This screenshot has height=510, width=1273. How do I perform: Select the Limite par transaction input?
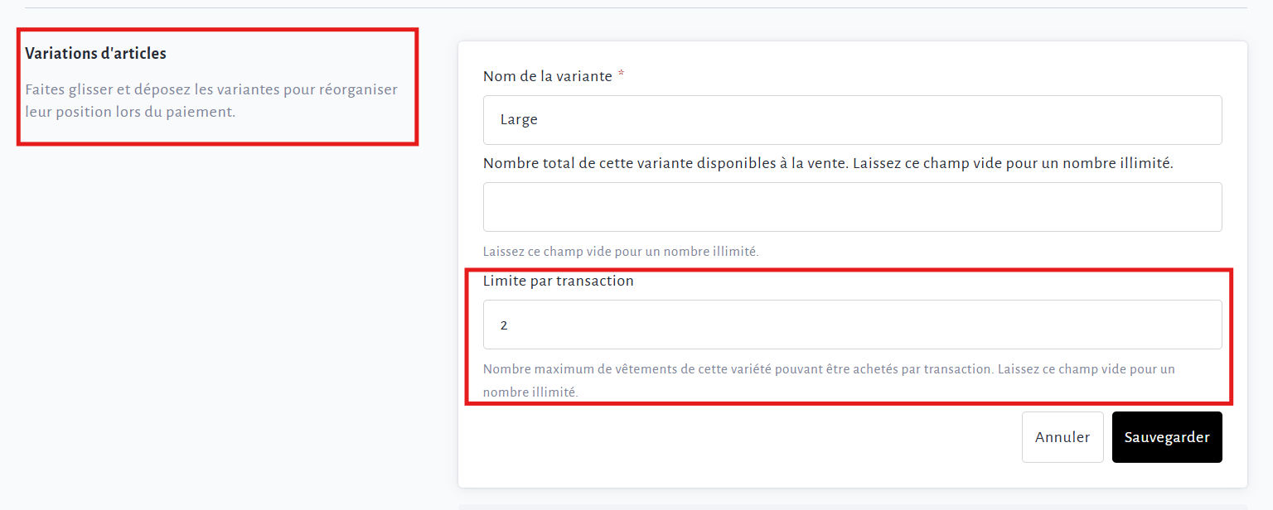pyautogui.click(x=852, y=325)
